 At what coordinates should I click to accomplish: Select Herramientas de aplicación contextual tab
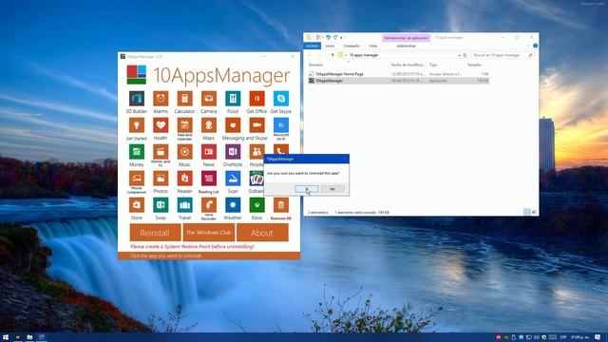tap(407, 38)
